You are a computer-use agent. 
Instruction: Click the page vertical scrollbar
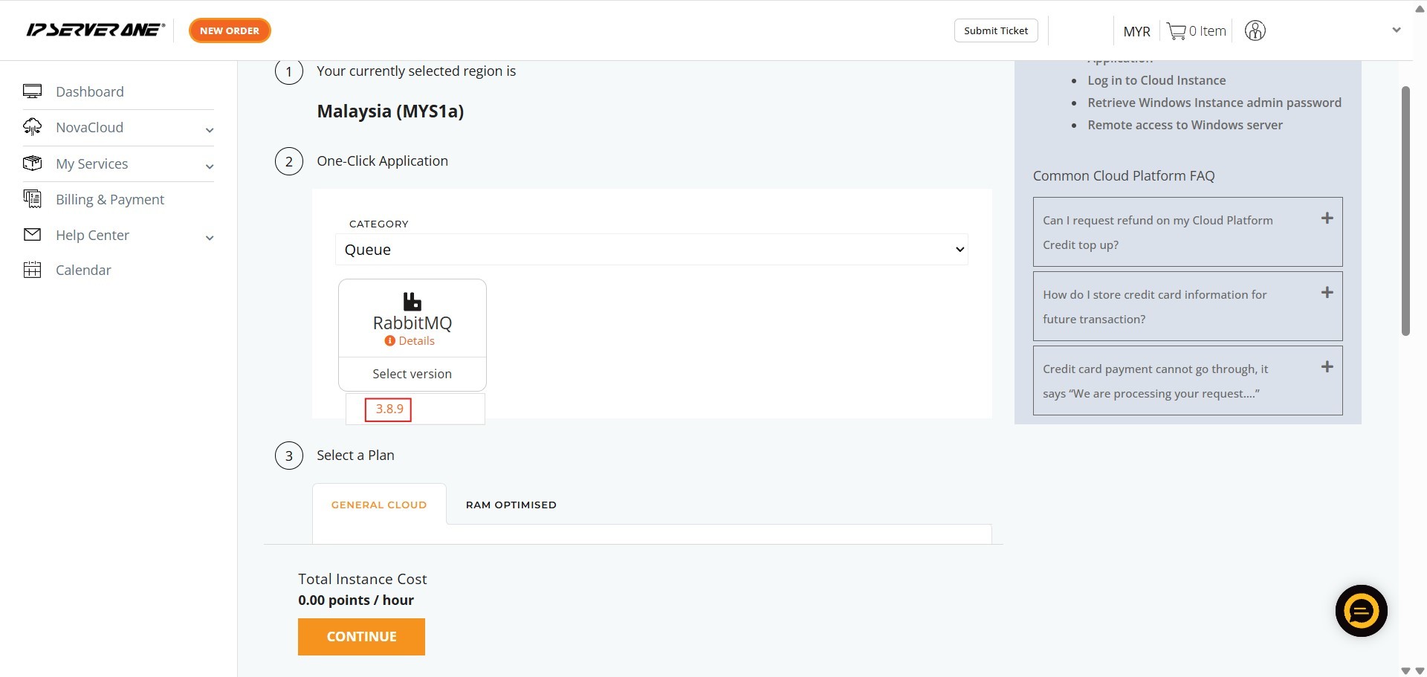click(1405, 212)
